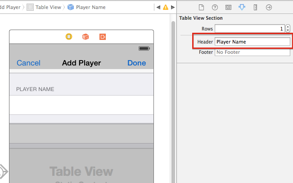Select the empty cell under PLAYER NAME
The height and width of the screenshot is (183, 293).
(81, 105)
